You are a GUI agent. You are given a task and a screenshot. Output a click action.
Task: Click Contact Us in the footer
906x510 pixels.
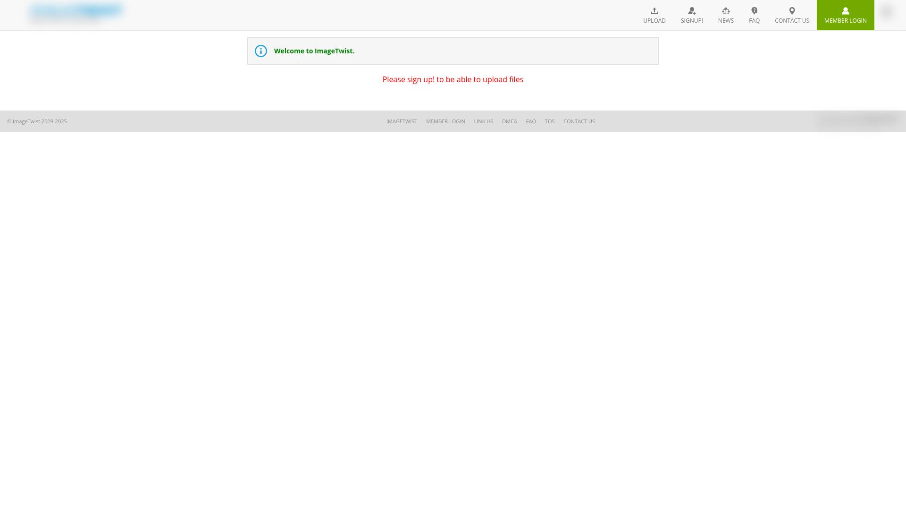click(579, 121)
